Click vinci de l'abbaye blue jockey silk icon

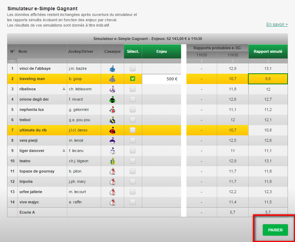tap(112, 69)
